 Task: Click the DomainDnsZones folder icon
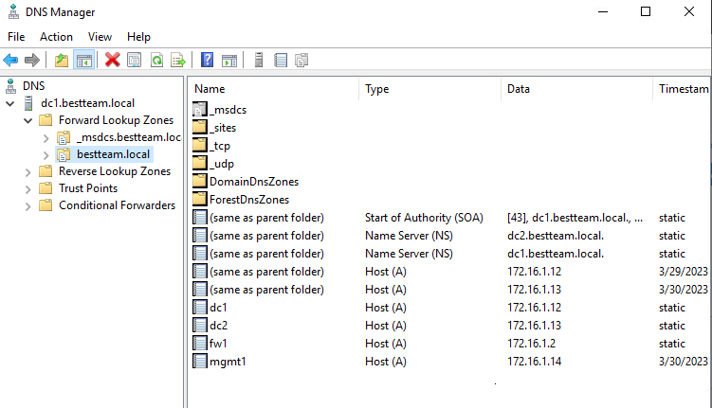coord(200,182)
